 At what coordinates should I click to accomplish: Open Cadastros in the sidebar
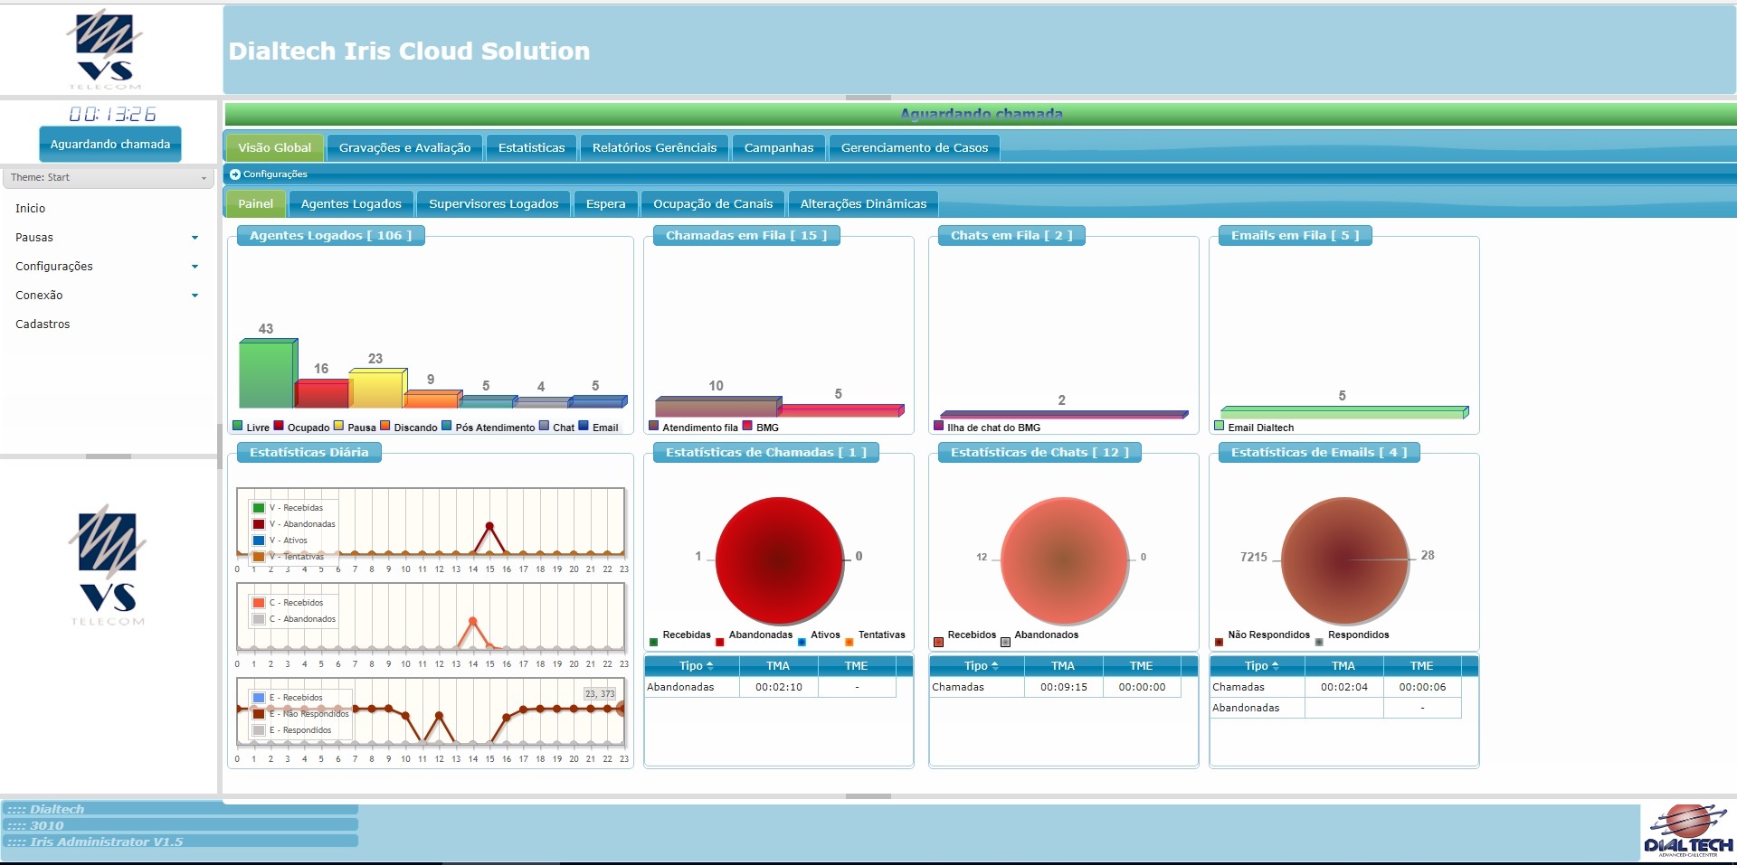point(43,324)
